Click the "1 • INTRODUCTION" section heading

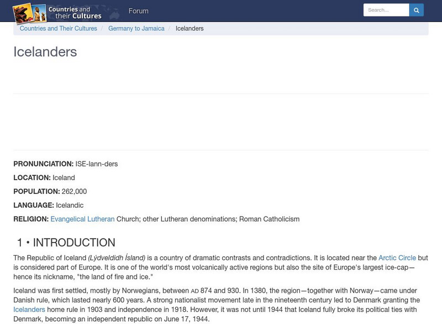(66, 242)
